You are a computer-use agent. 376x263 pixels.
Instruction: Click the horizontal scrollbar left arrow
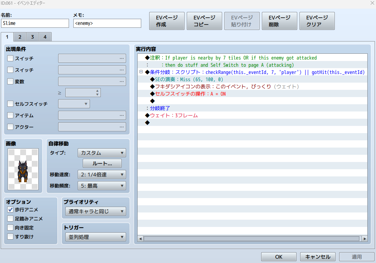coord(141,239)
